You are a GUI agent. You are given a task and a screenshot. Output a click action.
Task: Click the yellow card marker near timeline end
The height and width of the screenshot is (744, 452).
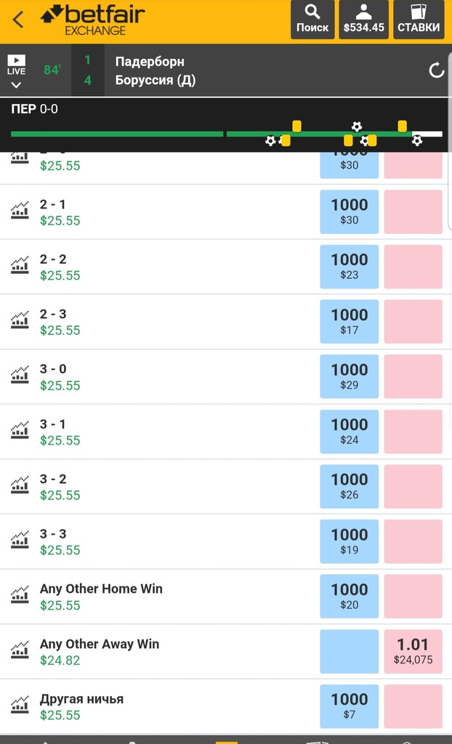[402, 126]
